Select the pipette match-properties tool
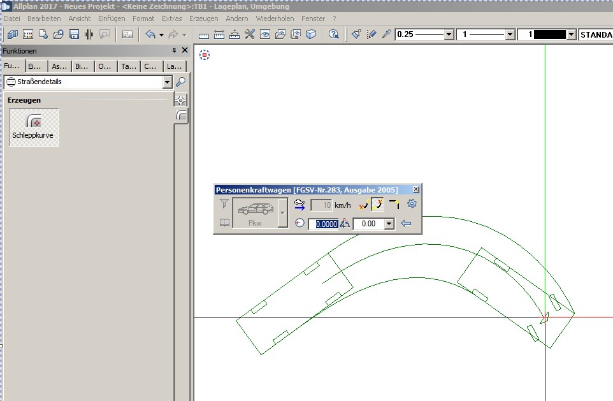The image size is (613, 401). pyautogui.click(x=386, y=34)
